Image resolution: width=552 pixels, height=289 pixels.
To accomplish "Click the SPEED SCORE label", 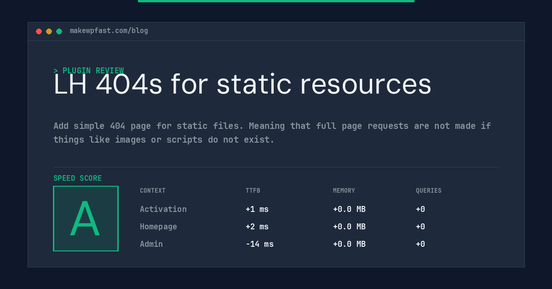I will [x=78, y=178].
